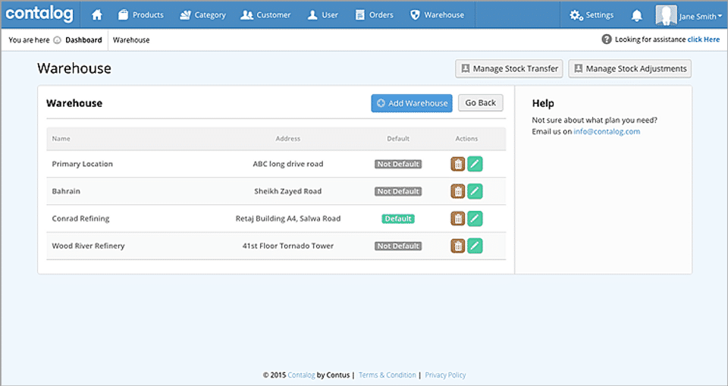
Task: Open the notifications bell
Action: point(637,15)
